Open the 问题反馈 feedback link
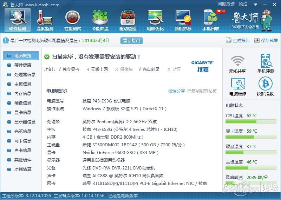The height and width of the screenshot is (200, 281). point(226,4)
